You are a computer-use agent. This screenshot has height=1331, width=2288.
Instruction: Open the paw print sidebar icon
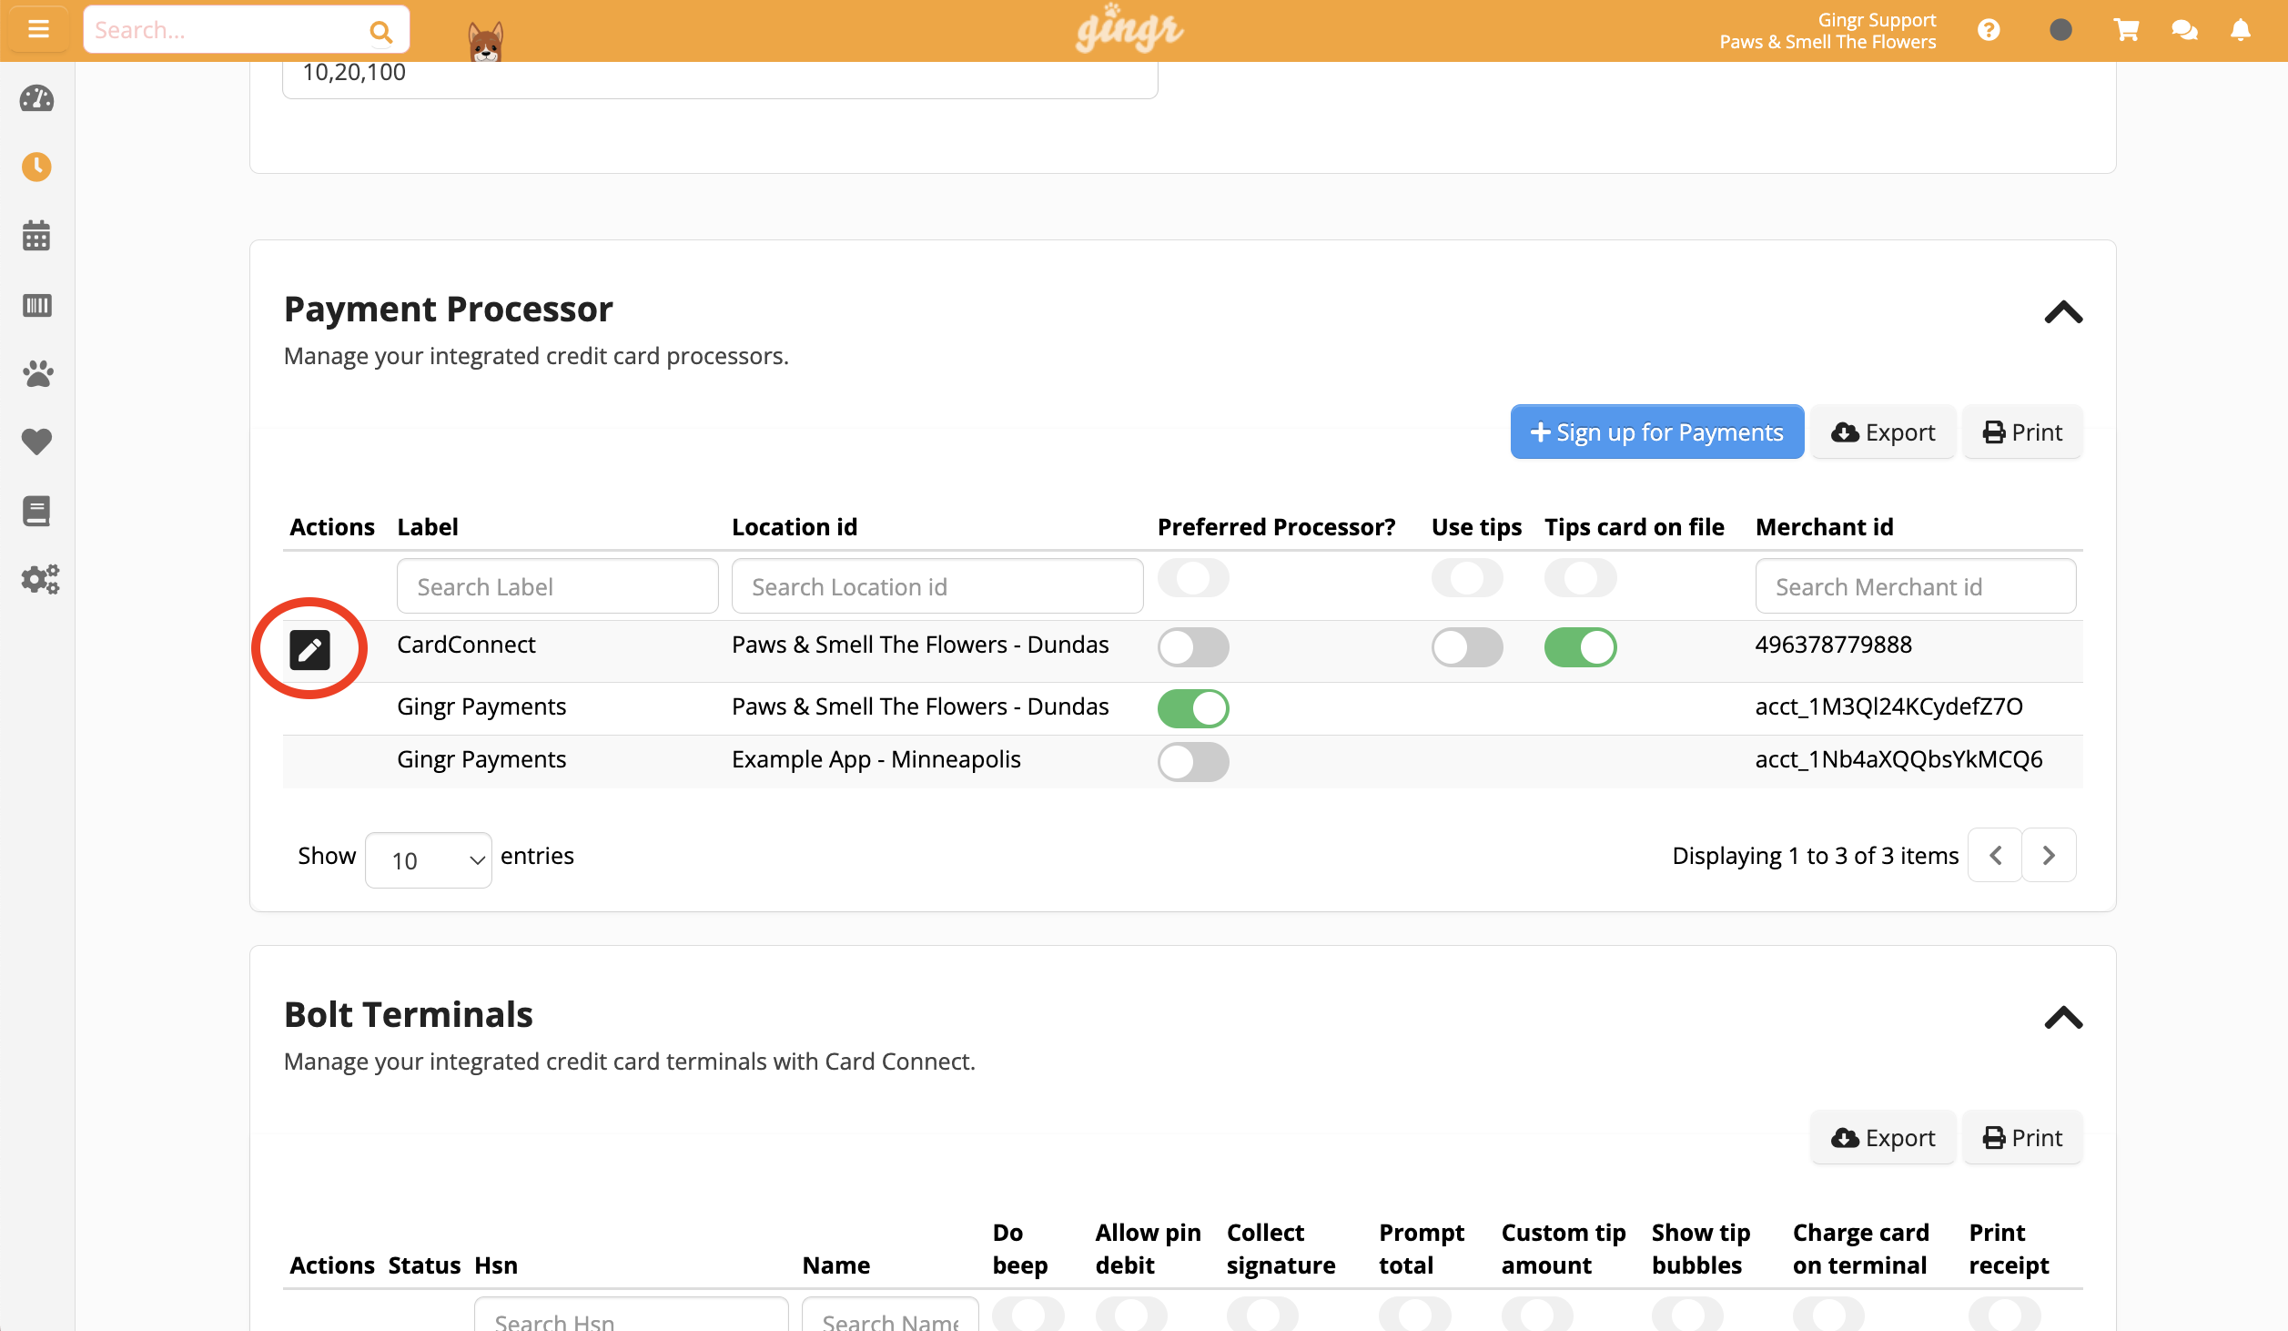(36, 373)
